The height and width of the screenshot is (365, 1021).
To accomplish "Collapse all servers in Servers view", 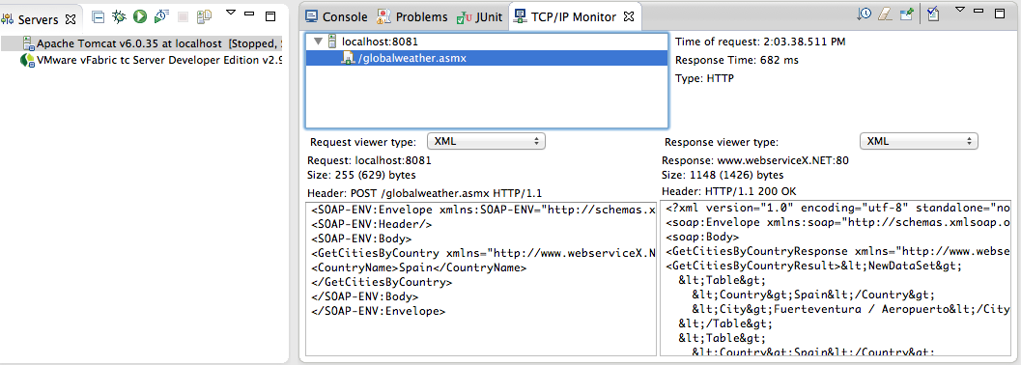I will coord(99,17).
